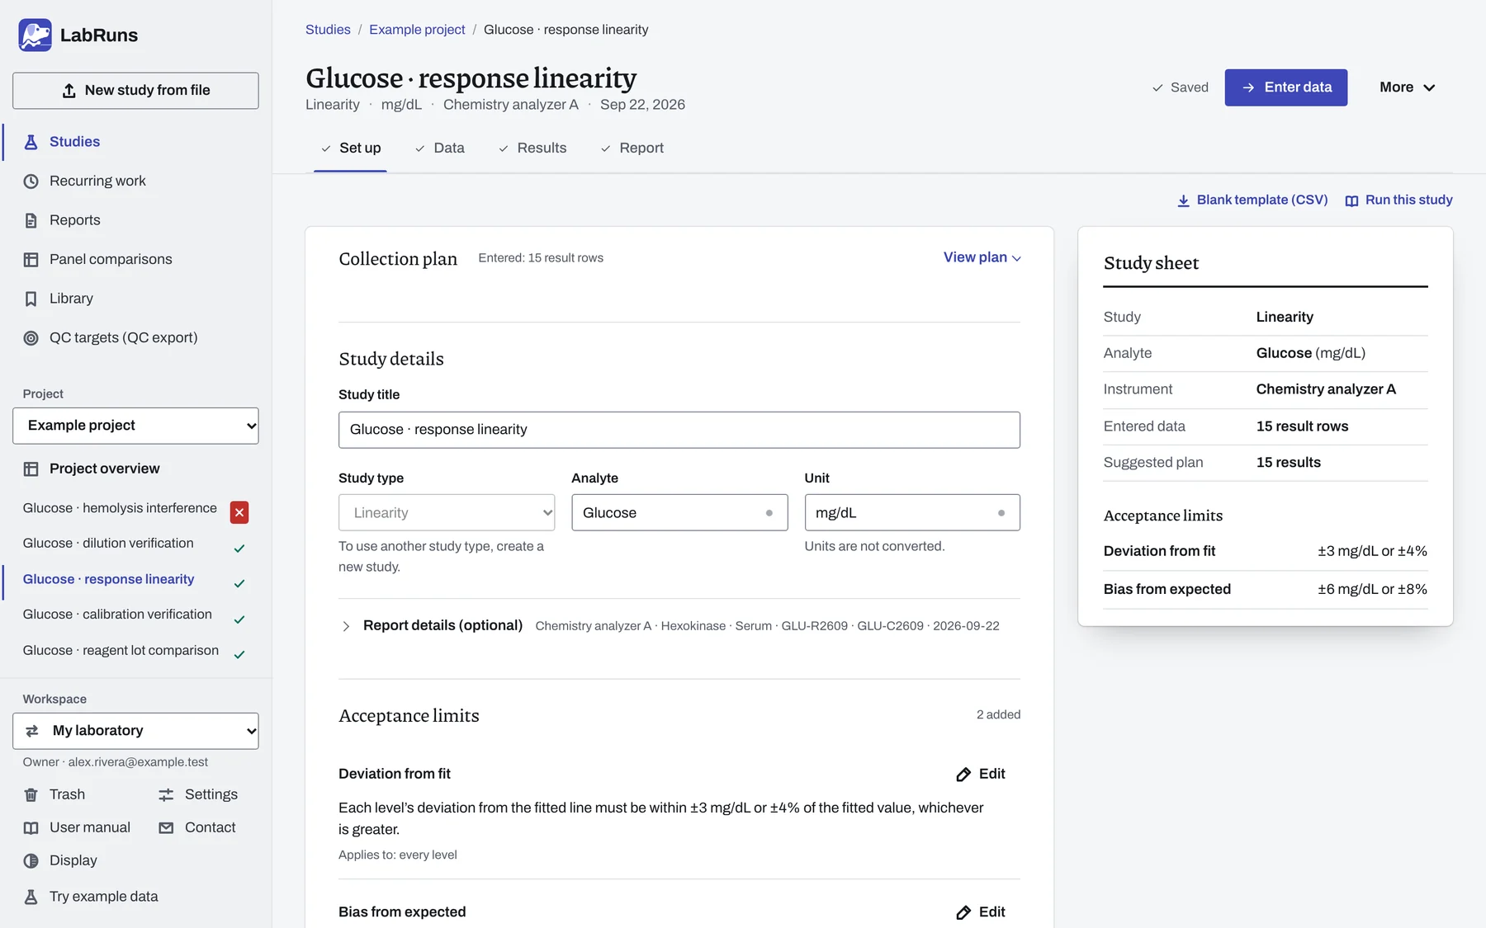Open the Analyte Glucose combo box
The width and height of the screenshot is (1486, 928).
[x=679, y=512]
